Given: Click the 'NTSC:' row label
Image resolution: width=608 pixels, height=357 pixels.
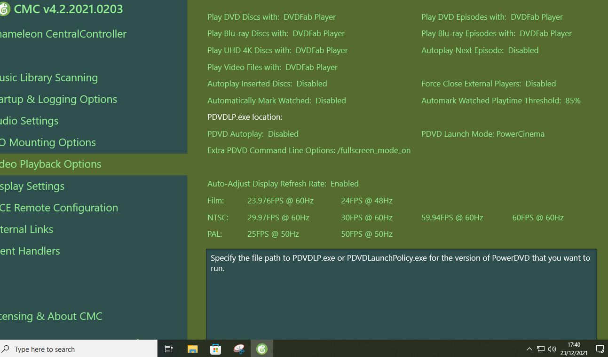Looking at the screenshot, I should click(x=218, y=217).
